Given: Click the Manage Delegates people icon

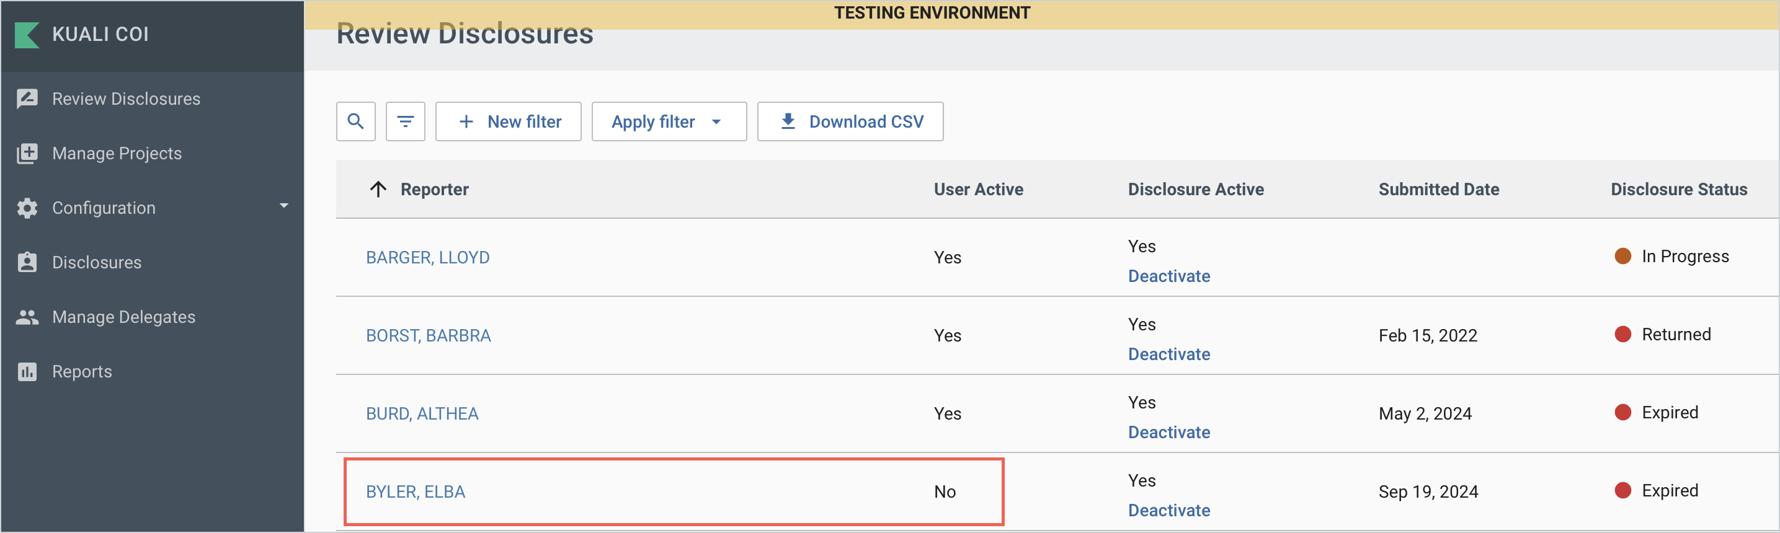Looking at the screenshot, I should [x=27, y=317].
